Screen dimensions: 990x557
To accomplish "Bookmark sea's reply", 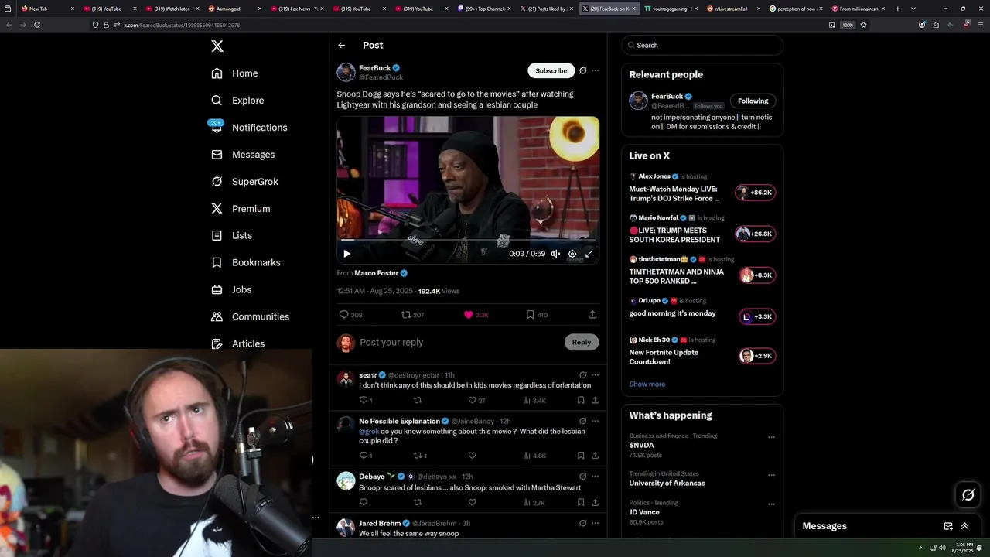I will [x=580, y=400].
